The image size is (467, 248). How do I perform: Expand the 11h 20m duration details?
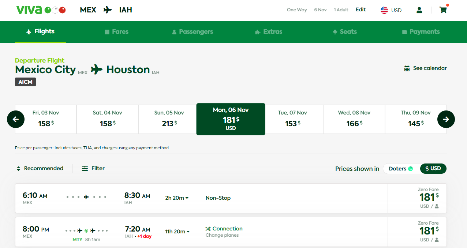[x=178, y=232]
